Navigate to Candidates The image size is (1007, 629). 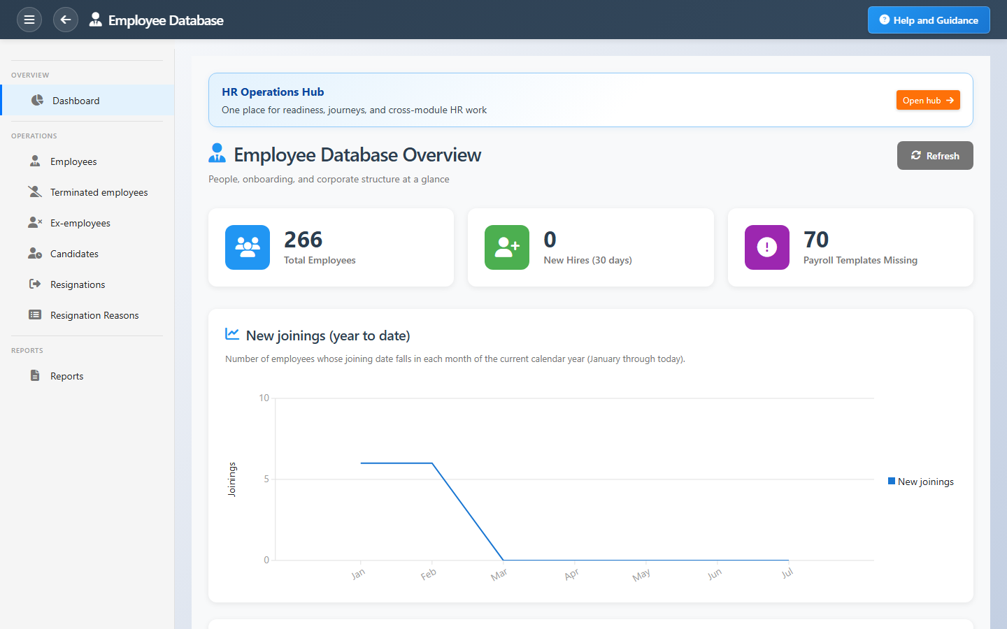point(88,254)
